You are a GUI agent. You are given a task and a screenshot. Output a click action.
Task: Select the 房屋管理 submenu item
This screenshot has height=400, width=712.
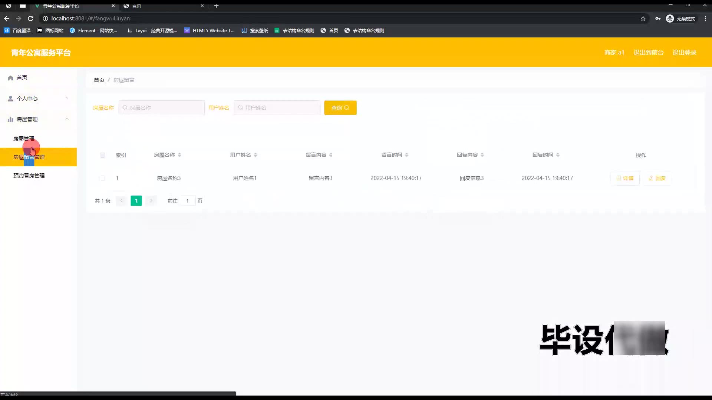24,139
